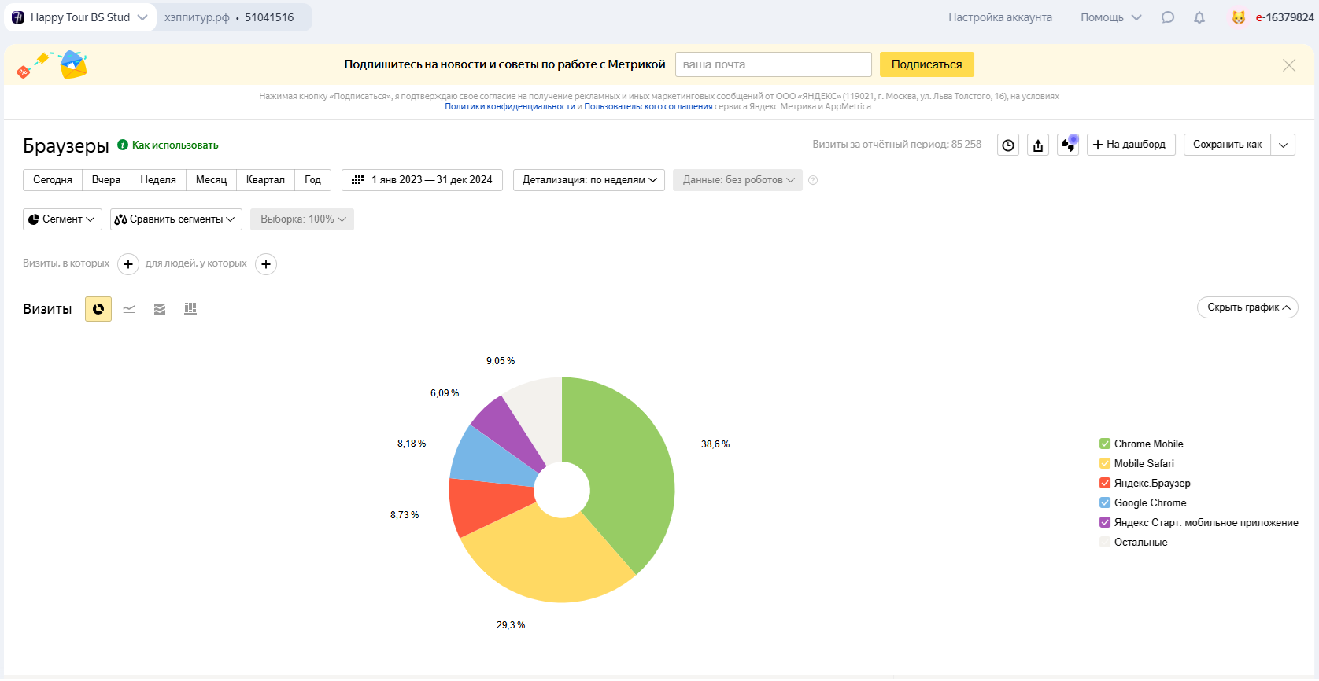This screenshot has height=681, width=1319.
Task: Open the Как использовать link
Action: click(x=175, y=145)
